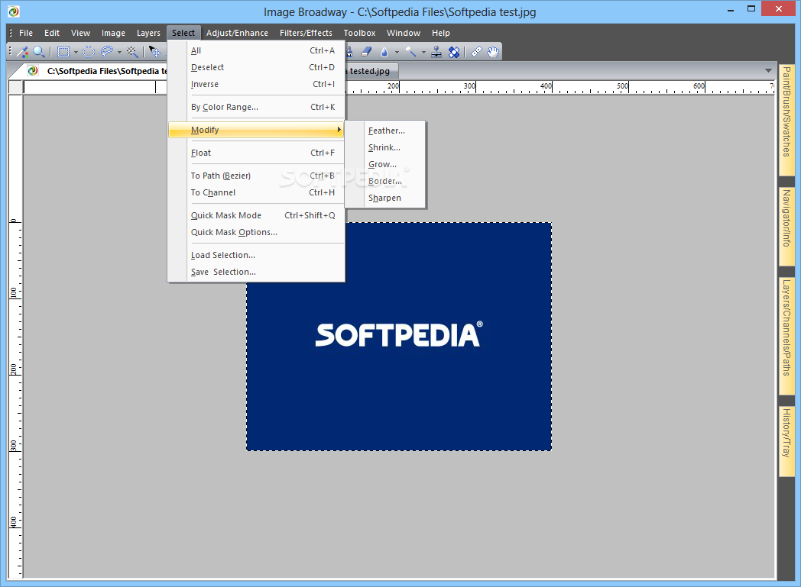Choose Float from the Select menu
The height and width of the screenshot is (587, 801).
click(257, 153)
